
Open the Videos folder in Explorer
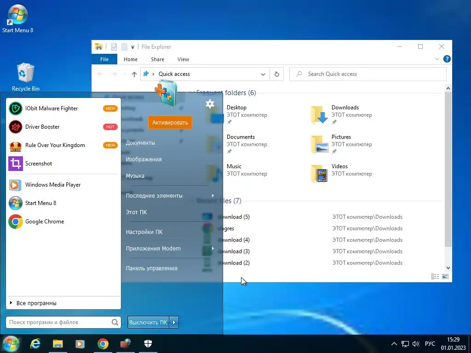click(342, 173)
